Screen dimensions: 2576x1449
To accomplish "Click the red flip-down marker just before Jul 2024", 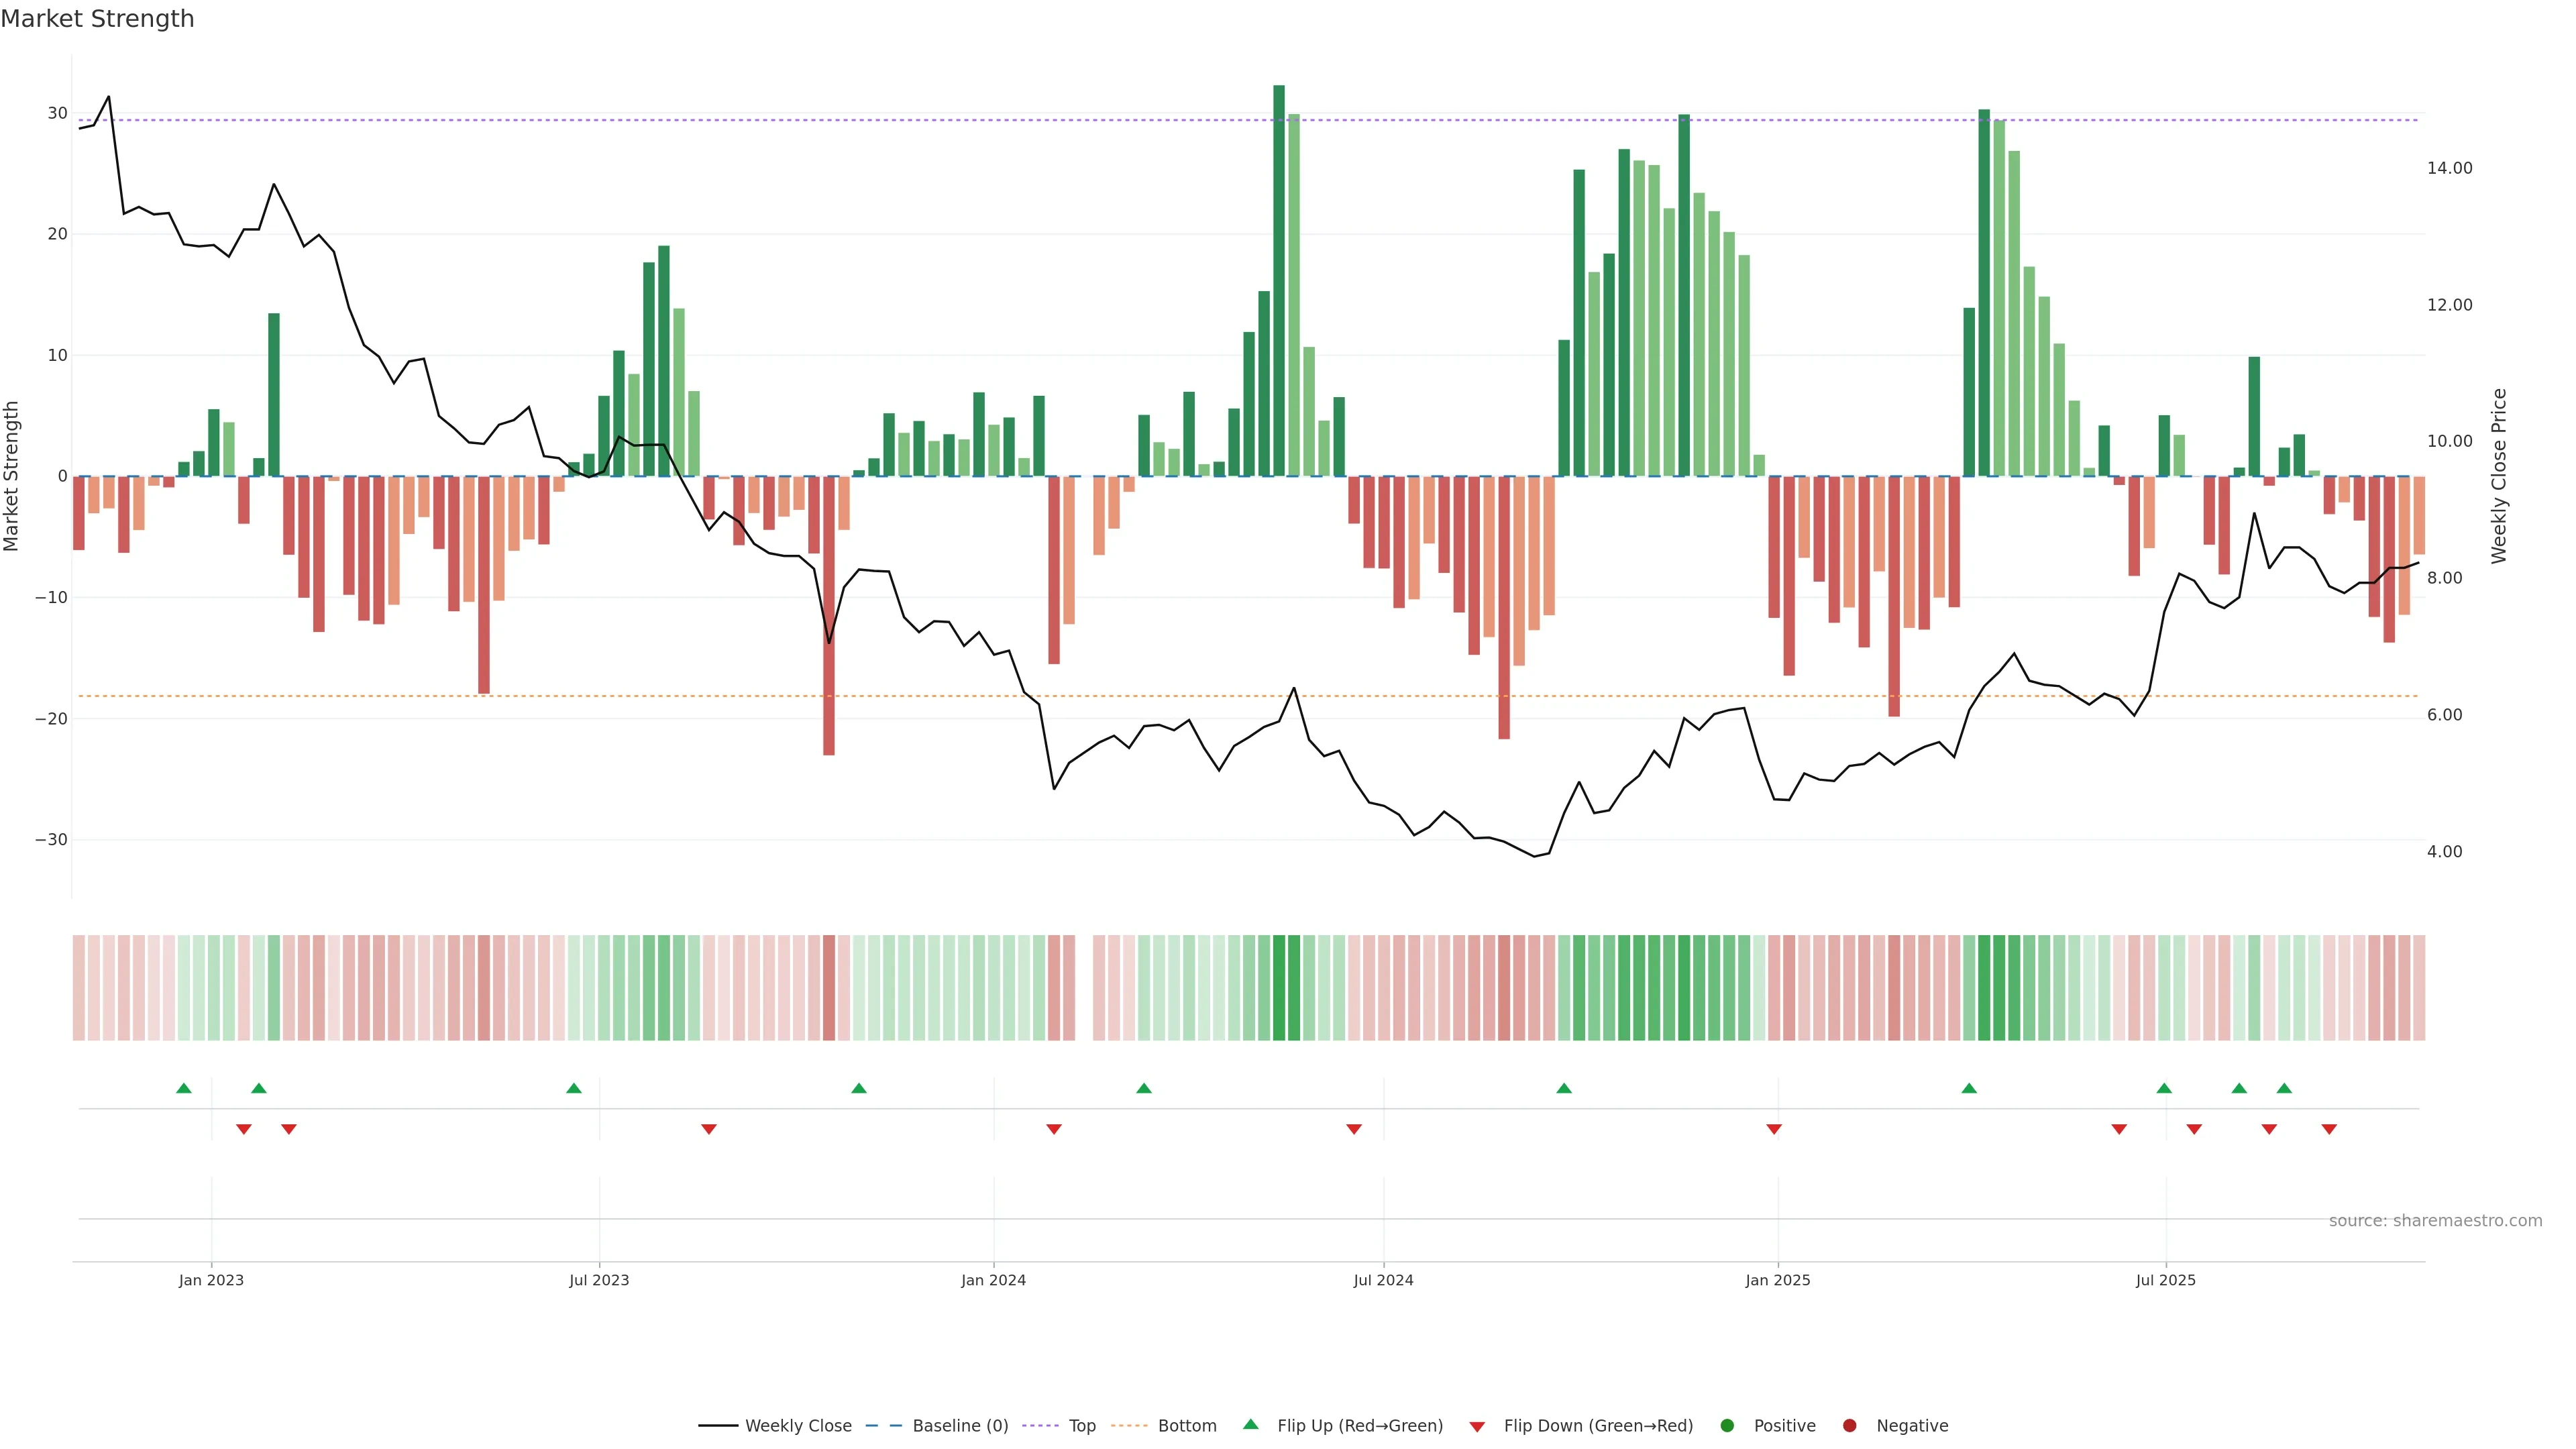I will click(1354, 1129).
